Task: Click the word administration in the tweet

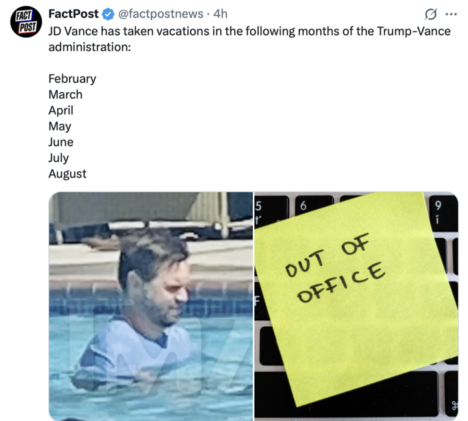Action: [89, 47]
